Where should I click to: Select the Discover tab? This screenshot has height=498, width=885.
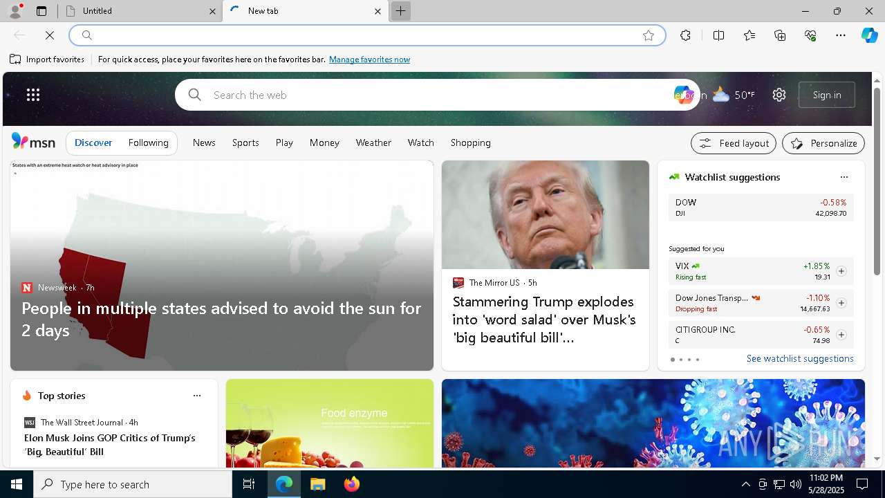93,142
